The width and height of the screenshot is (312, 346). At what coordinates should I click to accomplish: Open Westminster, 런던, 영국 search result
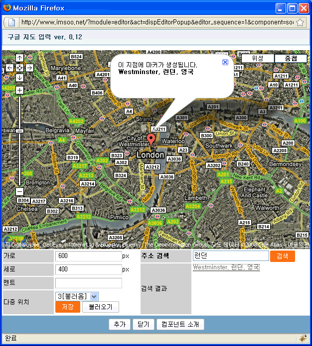click(x=226, y=267)
